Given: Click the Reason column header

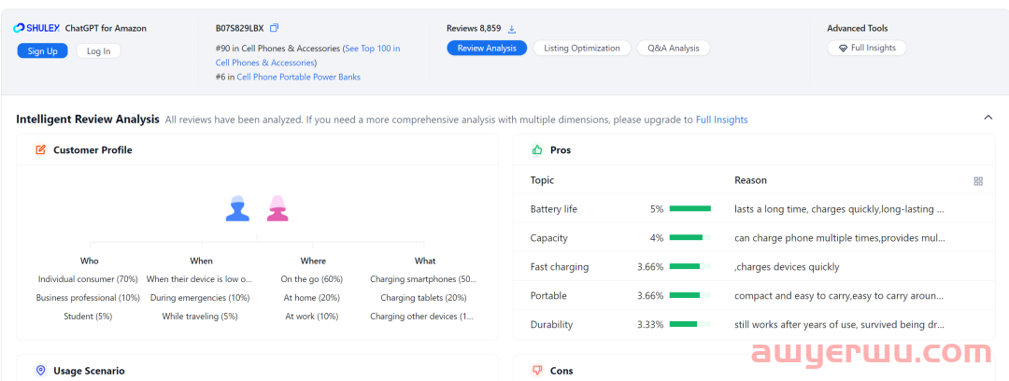Looking at the screenshot, I should click(750, 180).
